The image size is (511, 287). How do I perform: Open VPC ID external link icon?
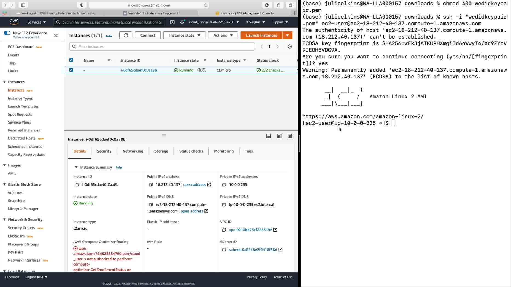275,230
